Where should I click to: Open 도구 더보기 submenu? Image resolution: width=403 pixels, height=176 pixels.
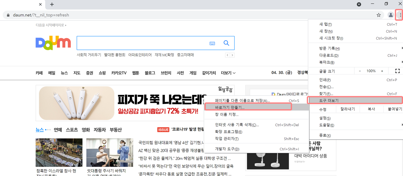355,101
